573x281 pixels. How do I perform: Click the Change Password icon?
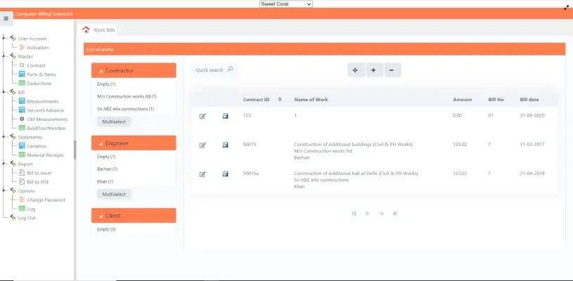point(22,200)
